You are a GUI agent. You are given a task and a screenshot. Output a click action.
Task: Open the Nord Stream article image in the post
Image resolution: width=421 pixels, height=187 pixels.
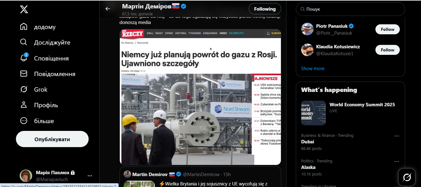coord(200,97)
